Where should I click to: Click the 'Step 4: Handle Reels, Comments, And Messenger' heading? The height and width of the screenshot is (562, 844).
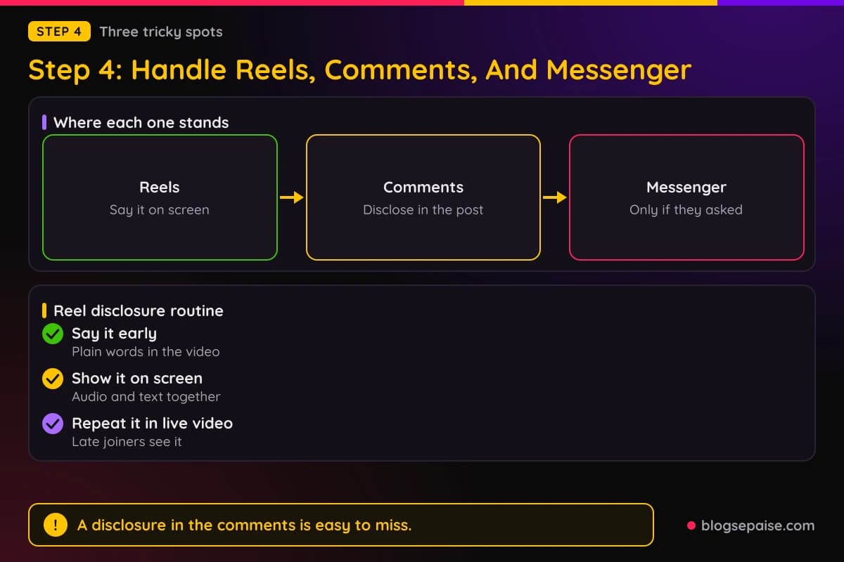[x=359, y=70]
